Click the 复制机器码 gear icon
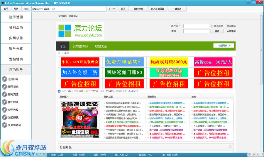 click(4, 125)
